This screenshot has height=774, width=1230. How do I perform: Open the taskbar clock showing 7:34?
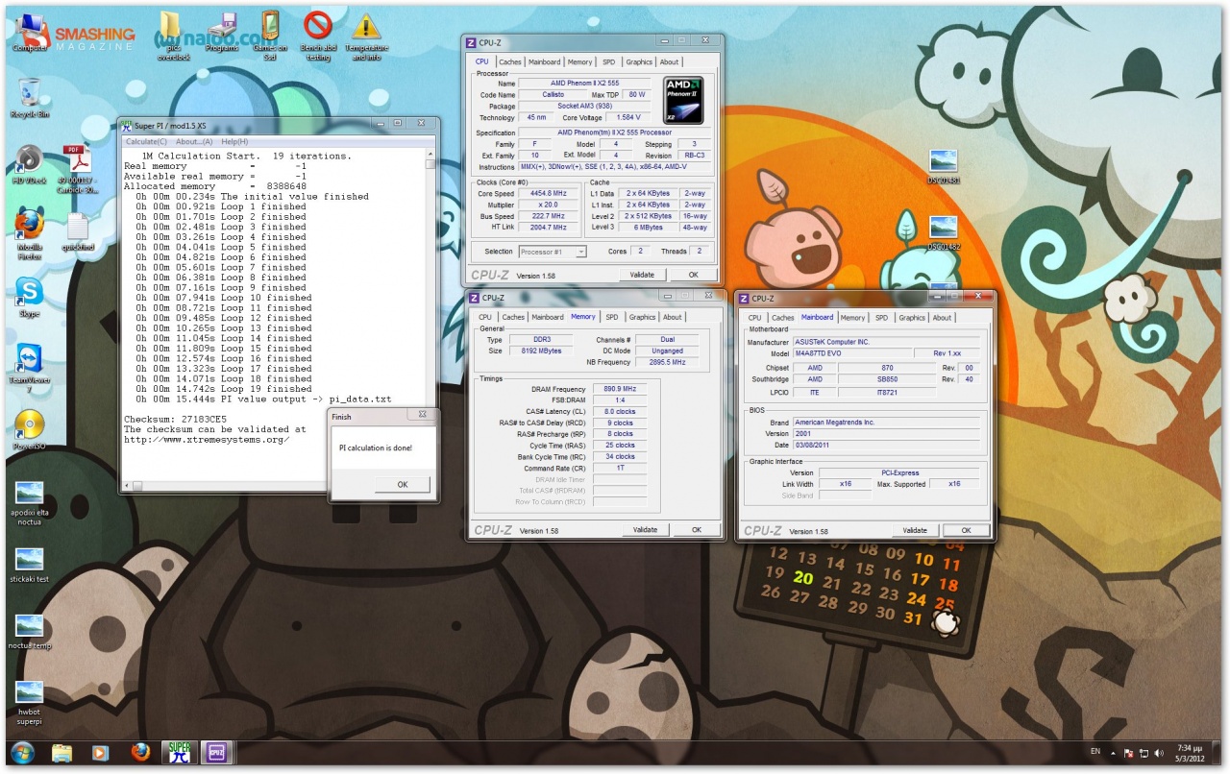tap(1191, 752)
